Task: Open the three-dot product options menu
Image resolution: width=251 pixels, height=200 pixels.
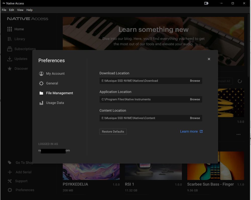Action: 238,135
